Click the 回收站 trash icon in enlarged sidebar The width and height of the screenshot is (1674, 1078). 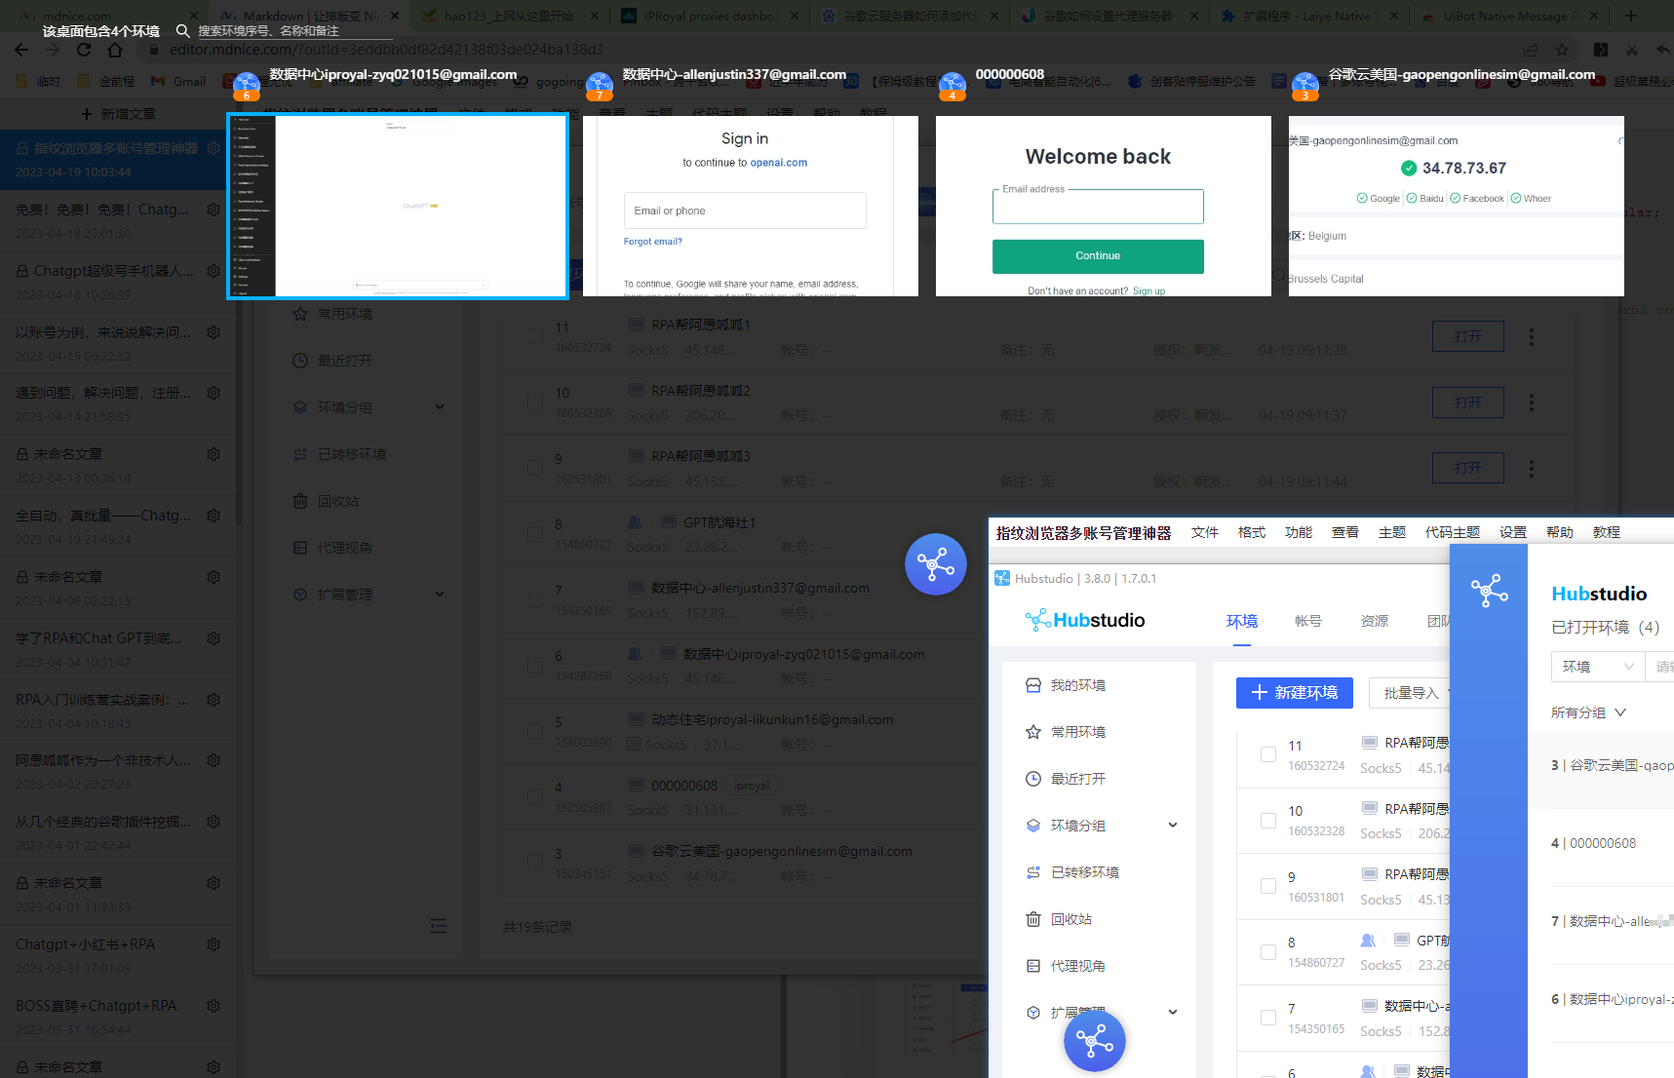coord(1033,919)
